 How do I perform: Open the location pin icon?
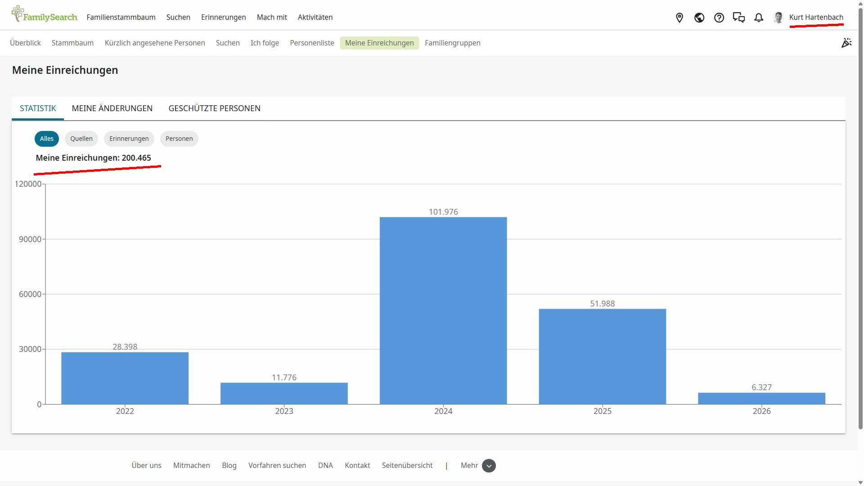tap(679, 18)
